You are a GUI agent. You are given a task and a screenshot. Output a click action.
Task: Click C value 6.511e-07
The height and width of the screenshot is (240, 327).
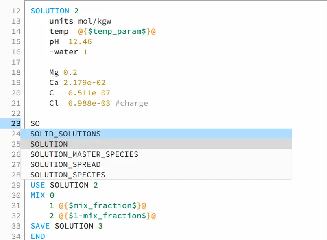pos(89,93)
